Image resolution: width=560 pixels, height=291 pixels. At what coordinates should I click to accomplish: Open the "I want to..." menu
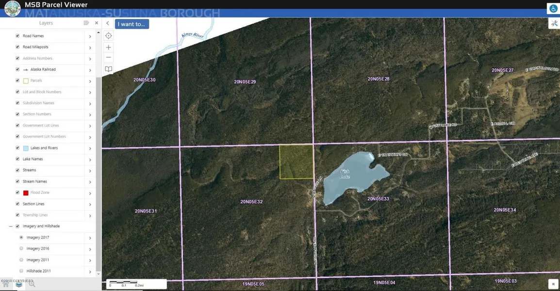point(132,24)
